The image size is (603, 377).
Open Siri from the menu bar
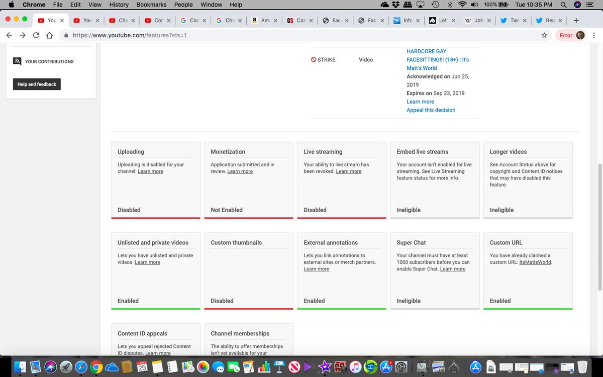pyautogui.click(x=577, y=5)
